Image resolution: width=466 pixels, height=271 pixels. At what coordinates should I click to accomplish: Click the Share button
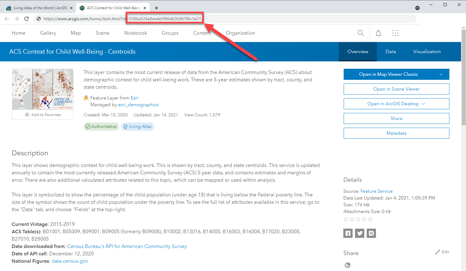coord(397,118)
